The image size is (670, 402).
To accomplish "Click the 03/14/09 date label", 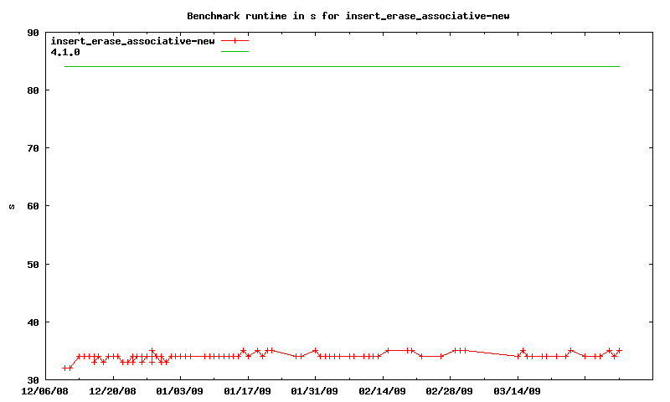I will (517, 390).
